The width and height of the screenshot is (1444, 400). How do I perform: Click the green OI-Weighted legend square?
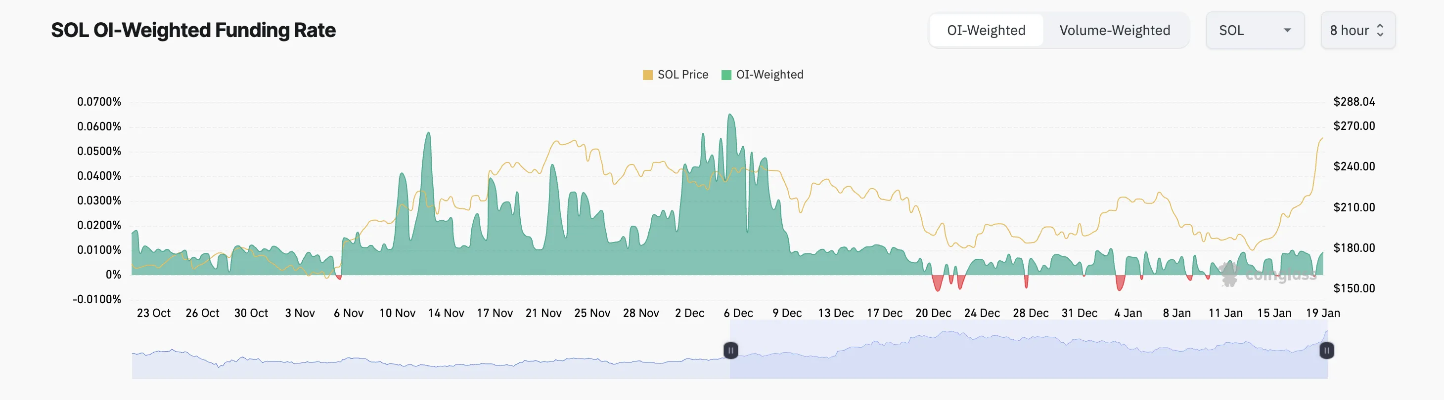(726, 75)
